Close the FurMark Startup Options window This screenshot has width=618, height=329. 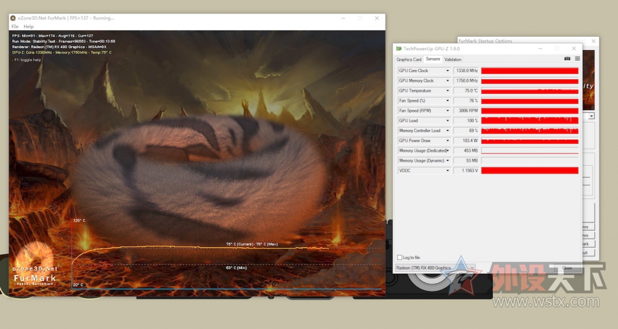tap(594, 41)
